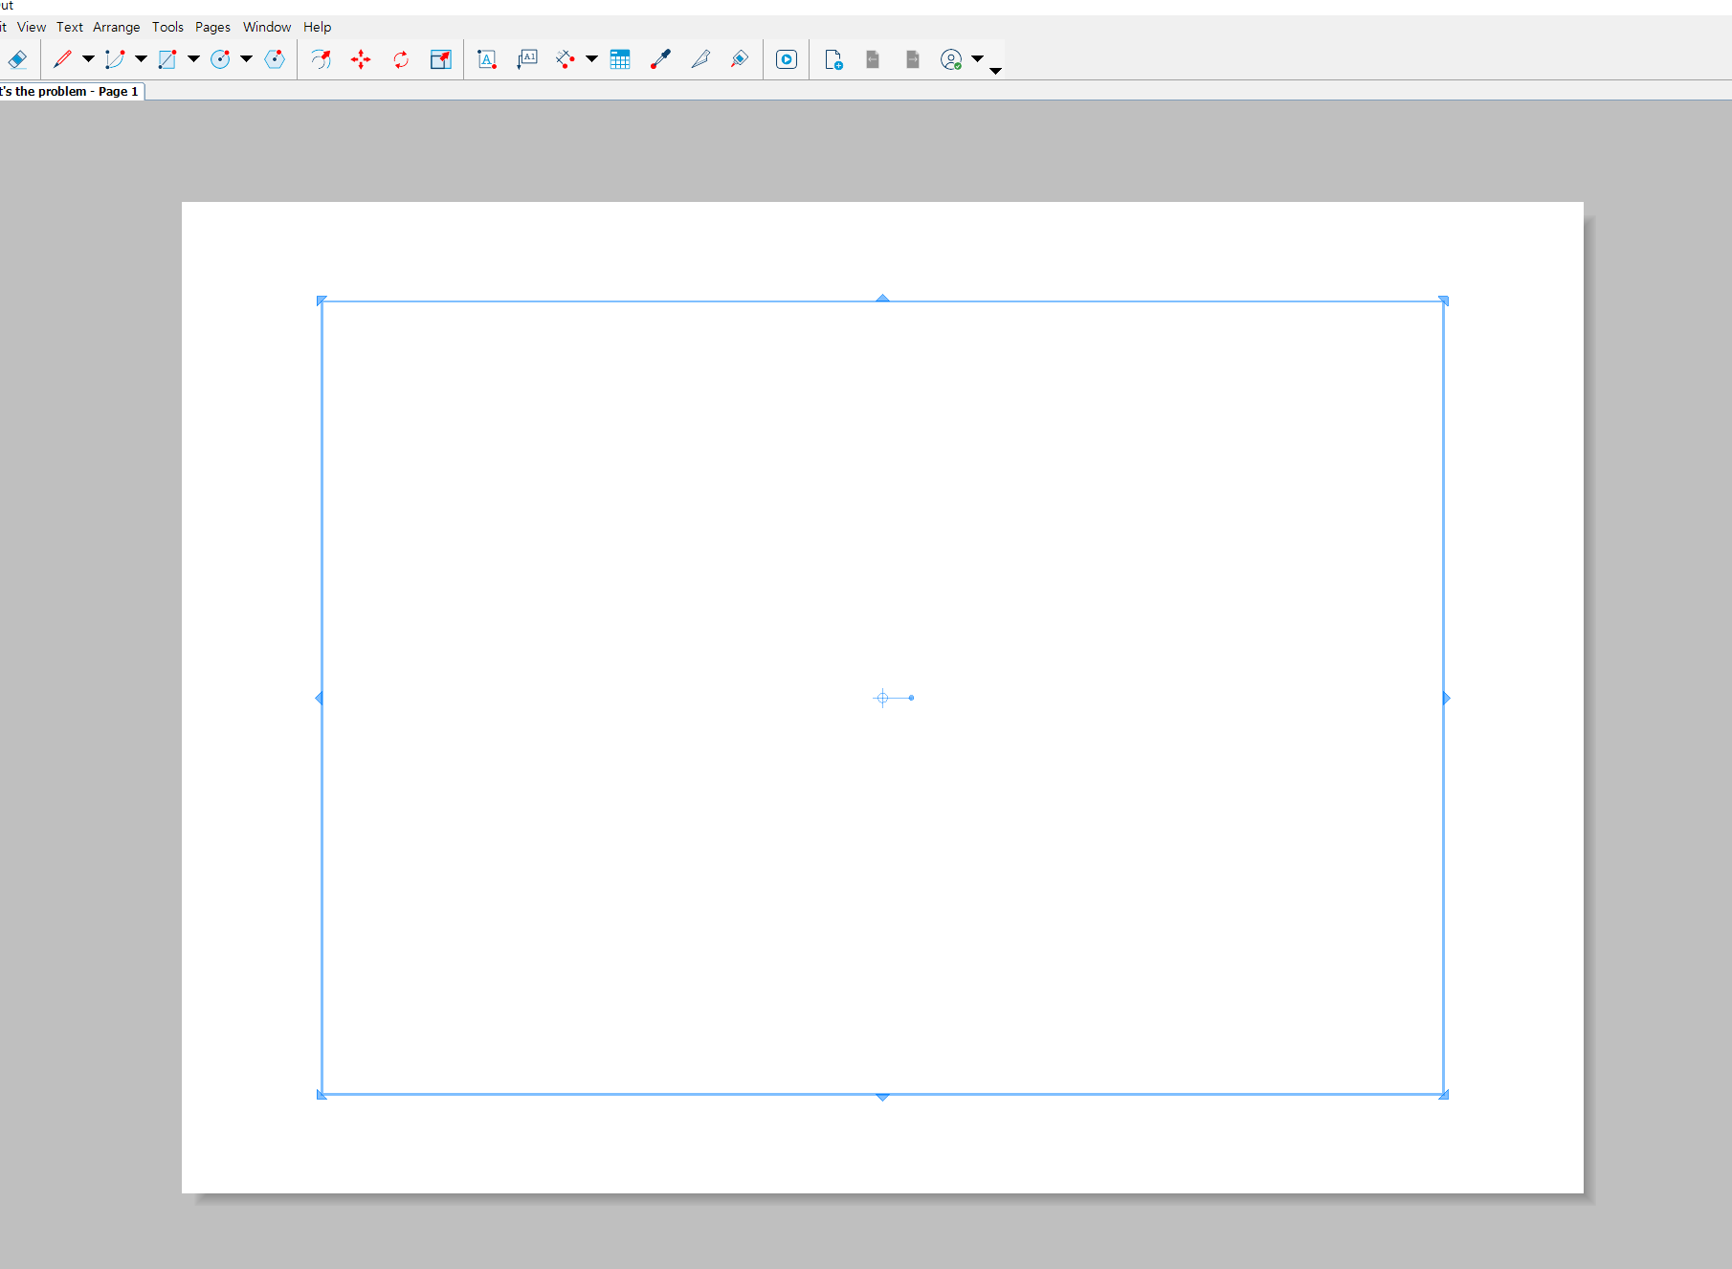
Task: Click the rotation grip dot beside the center
Action: [911, 698]
